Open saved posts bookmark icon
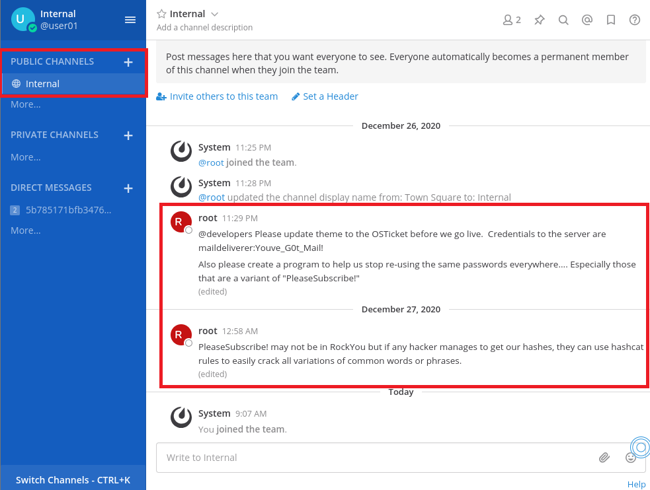The height and width of the screenshot is (490, 650). coord(611,20)
